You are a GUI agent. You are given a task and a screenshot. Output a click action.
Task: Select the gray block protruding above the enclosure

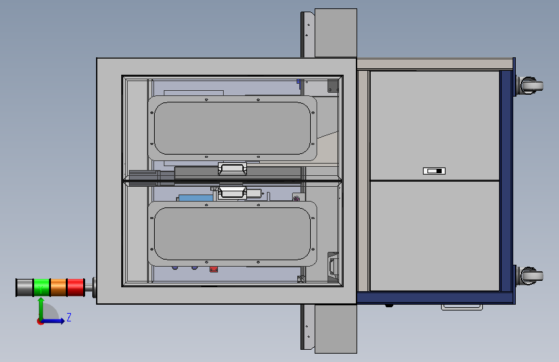[336, 33]
